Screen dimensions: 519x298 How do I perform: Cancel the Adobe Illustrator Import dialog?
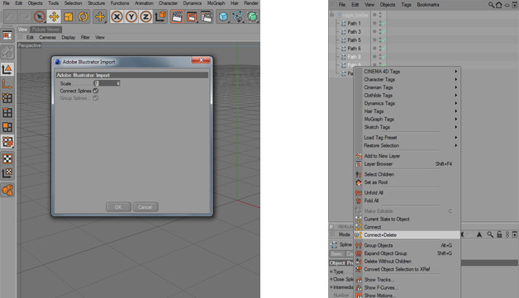click(145, 207)
